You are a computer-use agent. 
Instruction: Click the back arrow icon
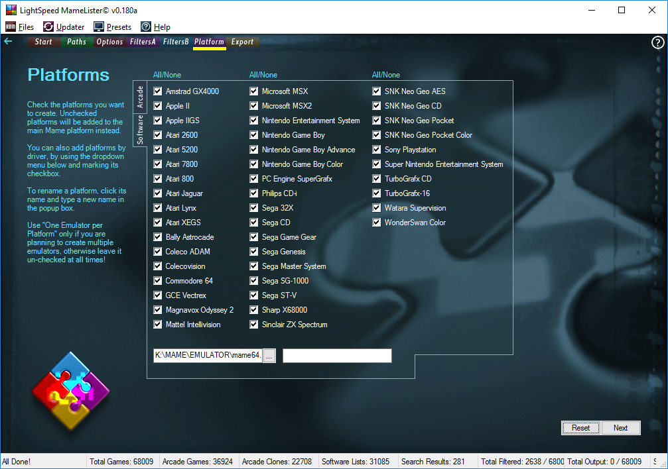pyautogui.click(x=8, y=41)
